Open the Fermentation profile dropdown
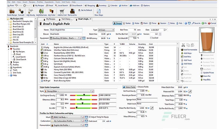224x129 pixels. point(66,125)
